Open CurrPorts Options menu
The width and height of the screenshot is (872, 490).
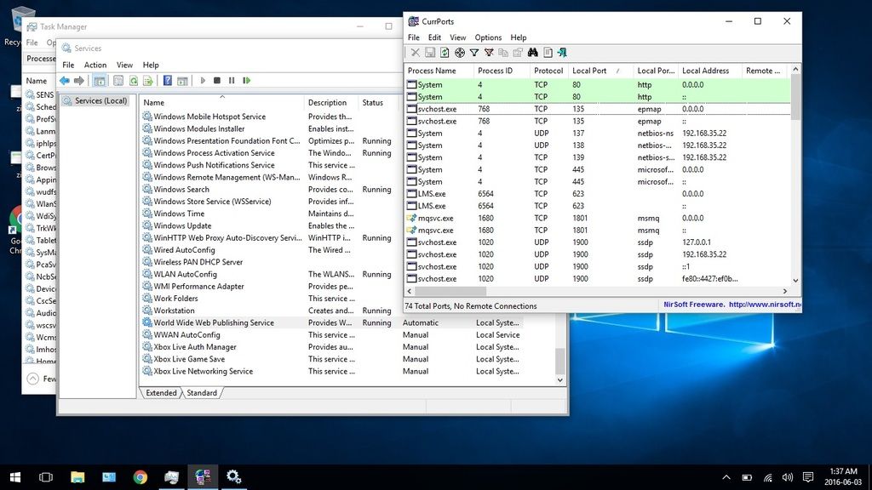coord(488,37)
